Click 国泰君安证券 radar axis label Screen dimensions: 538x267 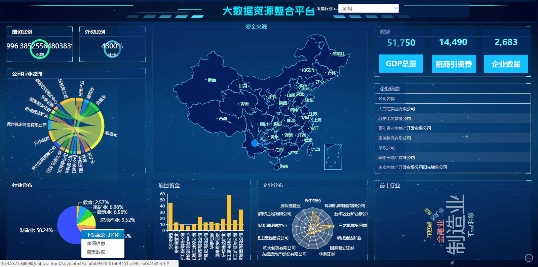coord(342,248)
